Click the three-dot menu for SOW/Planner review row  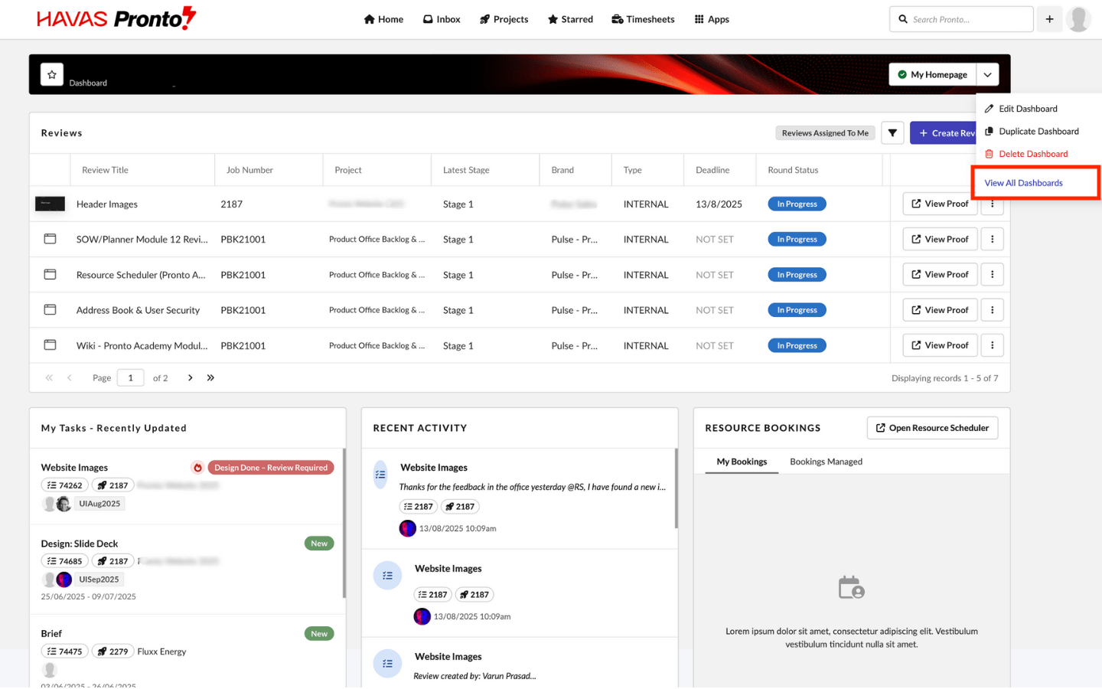992,240
